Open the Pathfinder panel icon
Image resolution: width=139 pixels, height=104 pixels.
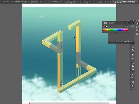coord(133,69)
